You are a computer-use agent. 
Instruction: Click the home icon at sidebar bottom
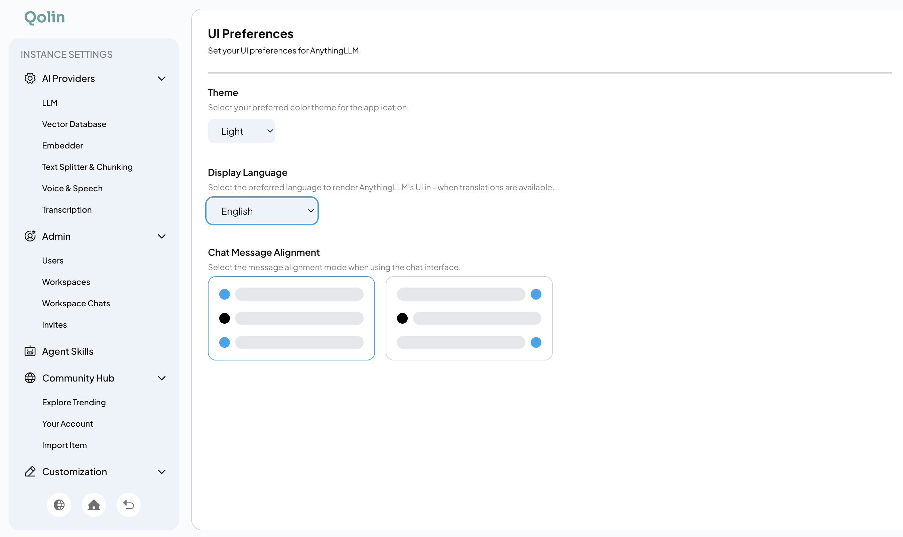(94, 505)
